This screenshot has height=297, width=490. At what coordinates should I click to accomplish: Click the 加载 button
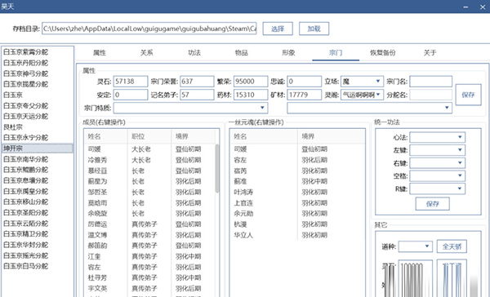pyautogui.click(x=314, y=29)
